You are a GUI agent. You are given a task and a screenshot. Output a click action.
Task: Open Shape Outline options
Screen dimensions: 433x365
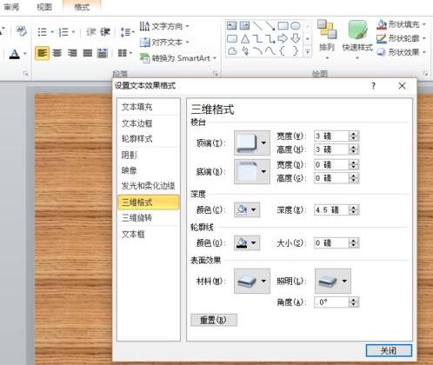(x=401, y=38)
